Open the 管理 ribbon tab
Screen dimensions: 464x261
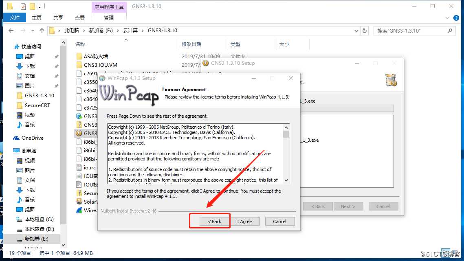(109, 18)
